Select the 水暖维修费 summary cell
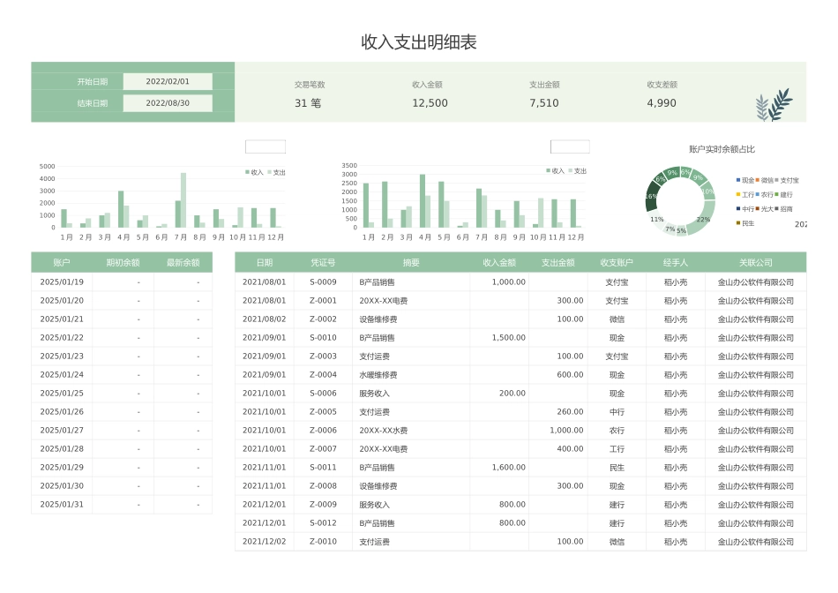Screen dimensions: 838x593 [411, 375]
